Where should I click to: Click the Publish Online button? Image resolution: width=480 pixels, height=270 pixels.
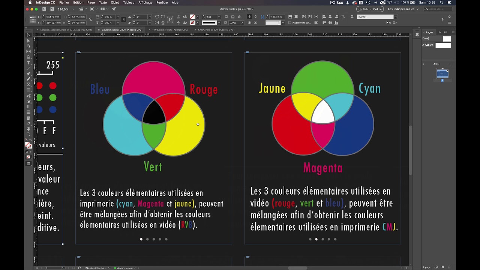(370, 9)
